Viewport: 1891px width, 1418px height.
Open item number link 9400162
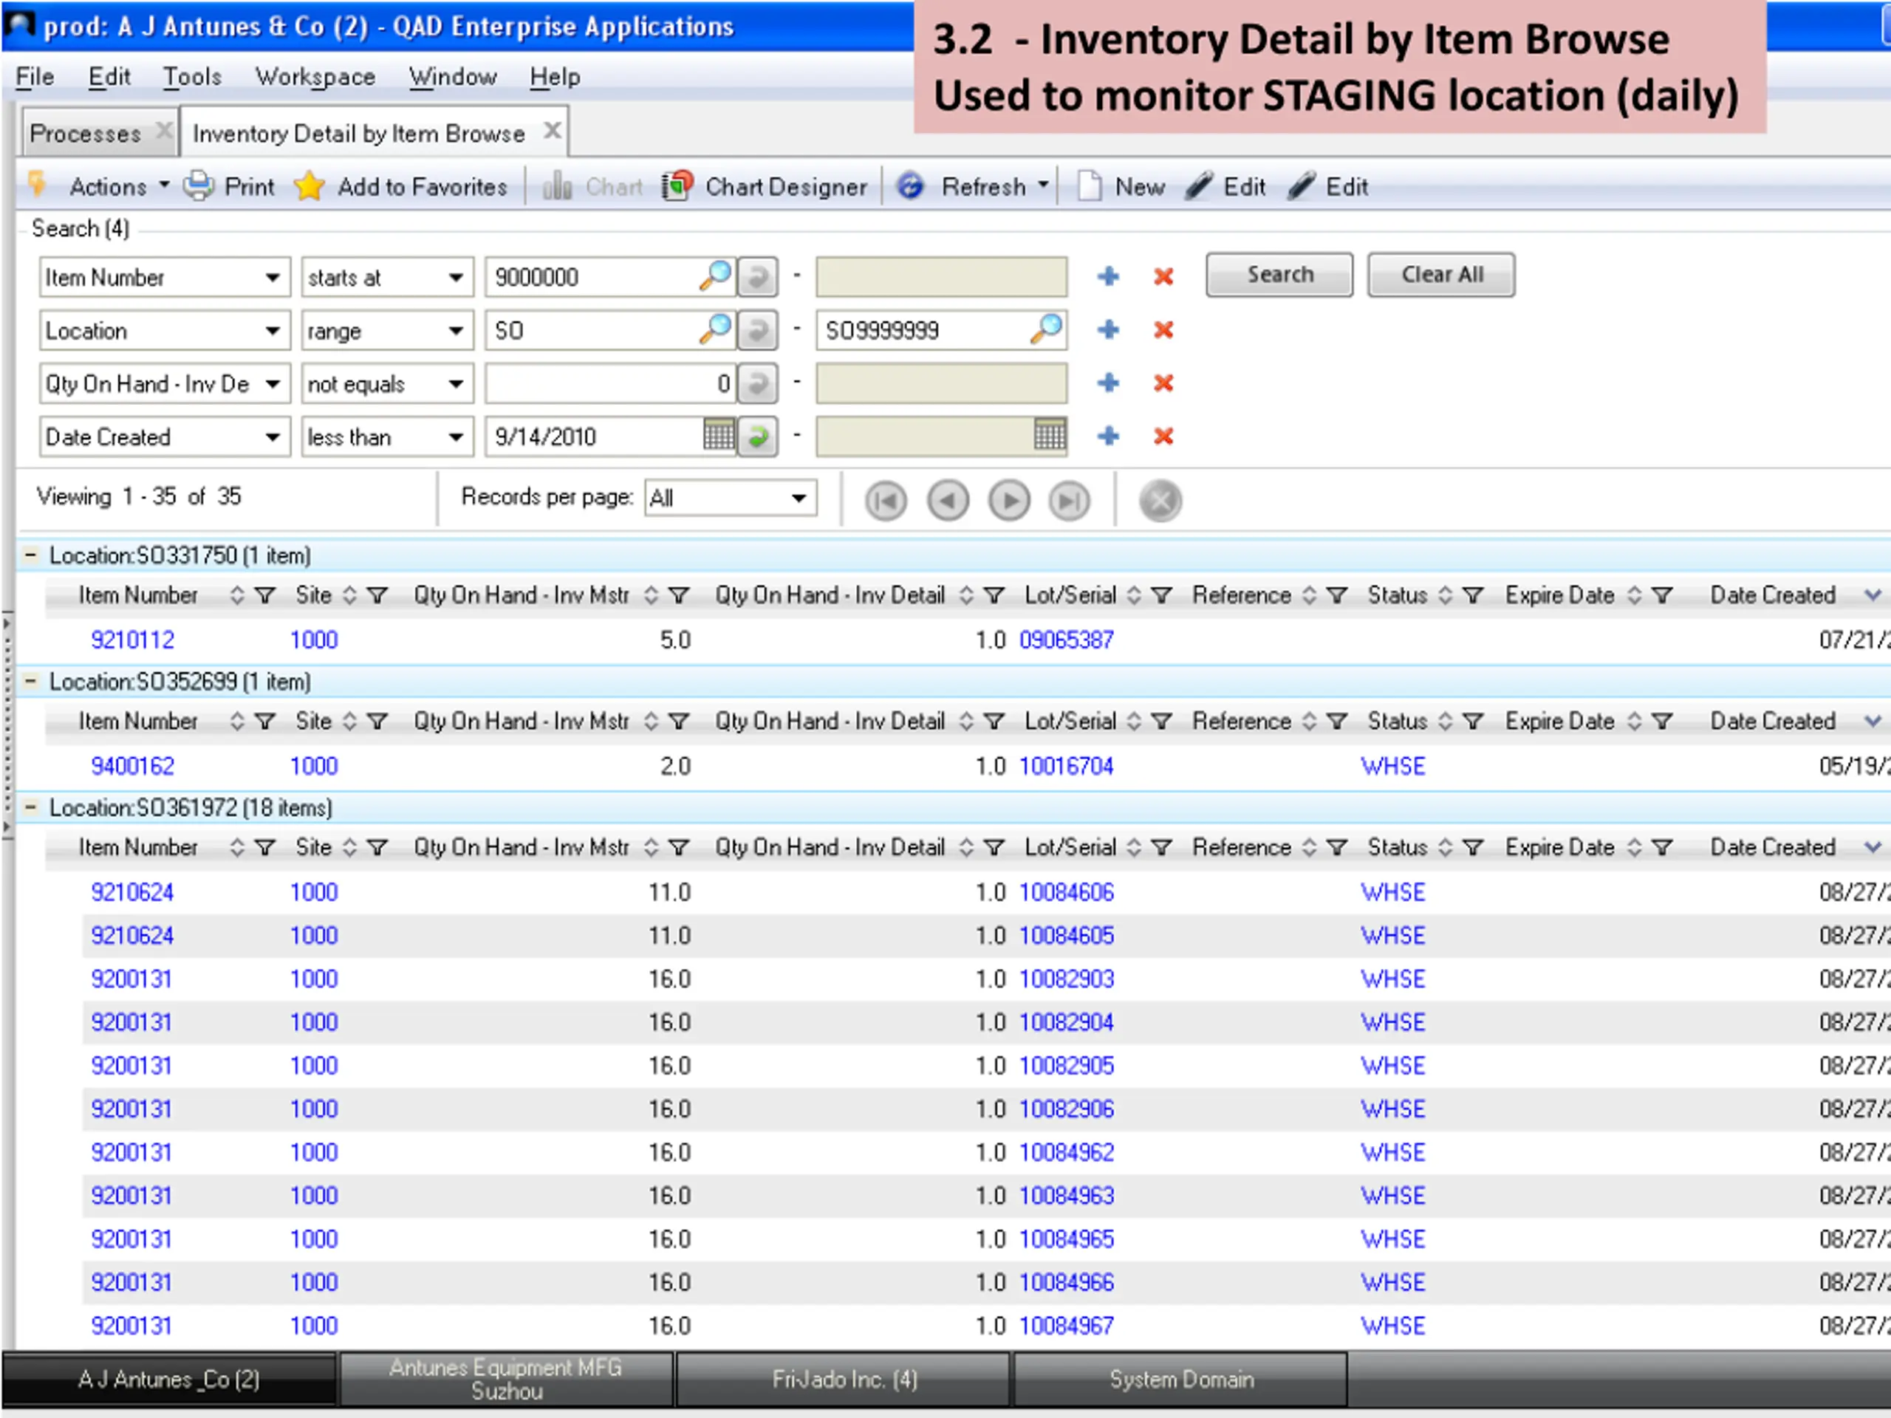click(132, 766)
